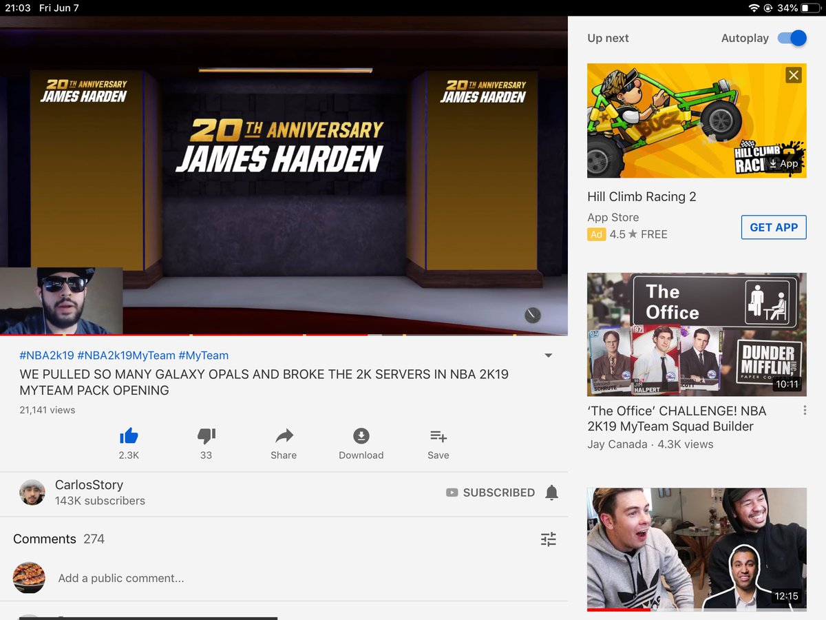Viewport: 826px width, 620px height.
Task: Tap the Share arrow icon
Action: click(x=284, y=435)
